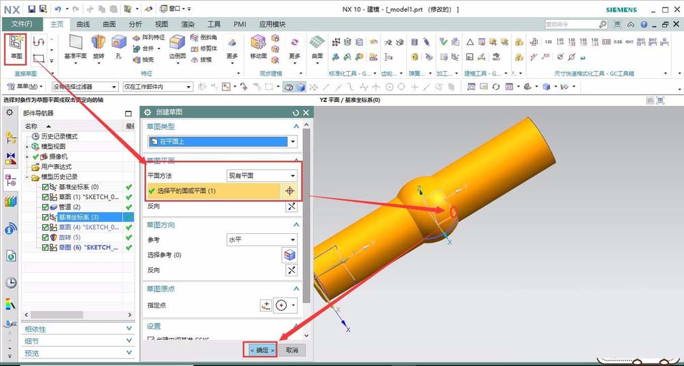The width and height of the screenshot is (684, 366).
Task: Uncheck the 草图 (6) checkbox in the navigator
Action: tap(45, 248)
